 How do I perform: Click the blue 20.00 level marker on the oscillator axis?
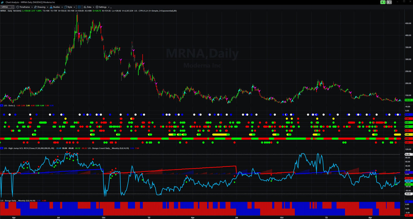coord(408,172)
